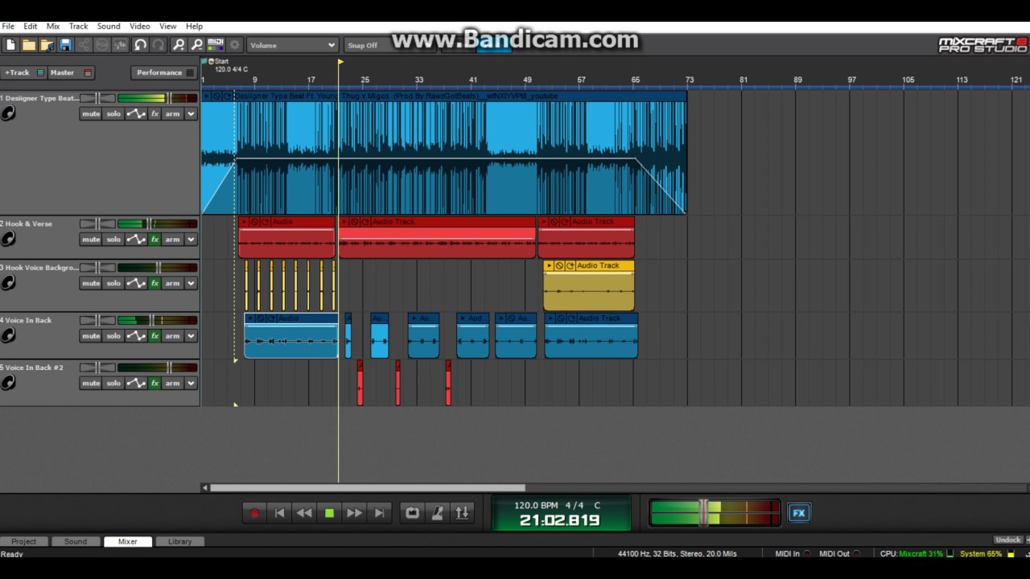Click the Record button
The height and width of the screenshot is (579, 1030).
(254, 512)
